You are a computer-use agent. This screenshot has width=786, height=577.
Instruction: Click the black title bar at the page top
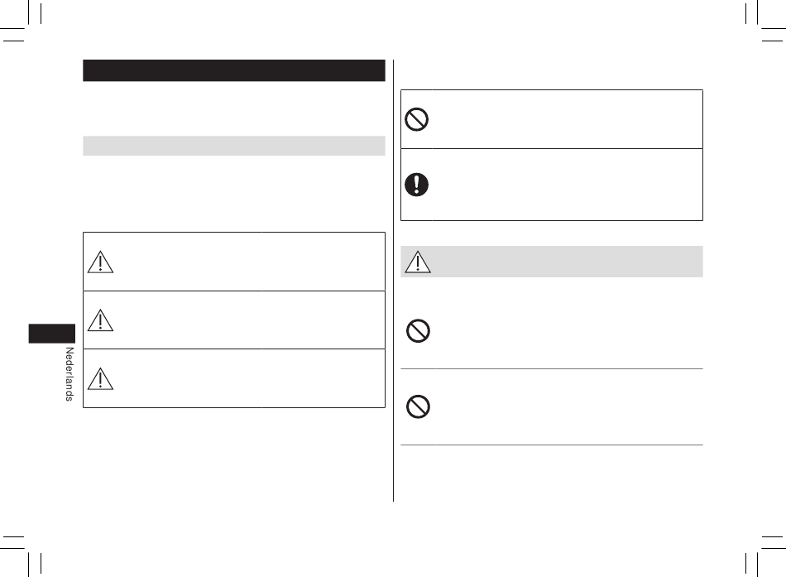234,70
